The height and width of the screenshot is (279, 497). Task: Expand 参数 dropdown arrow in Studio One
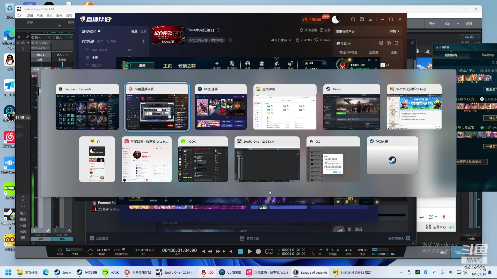tap(59, 26)
